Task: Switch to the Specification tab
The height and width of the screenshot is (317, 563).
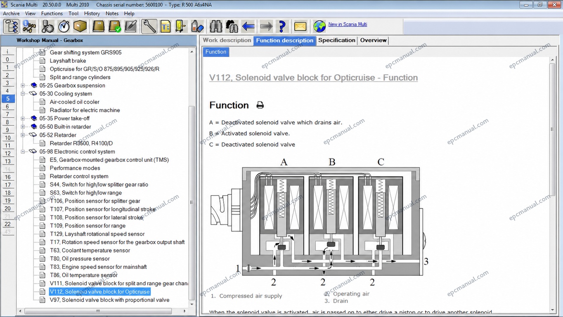Action: click(336, 40)
